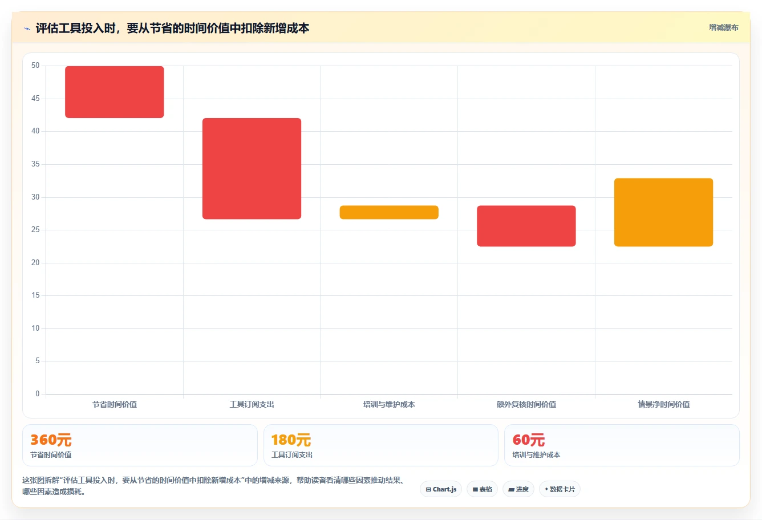Click the x-axis label 培训与维护成本
The height and width of the screenshot is (520, 762).
pos(389,404)
